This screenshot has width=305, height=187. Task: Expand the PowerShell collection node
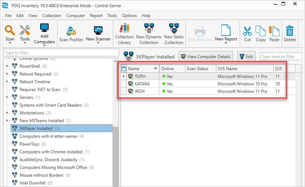7,66
